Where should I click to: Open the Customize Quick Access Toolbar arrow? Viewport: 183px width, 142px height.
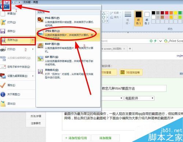19,2
